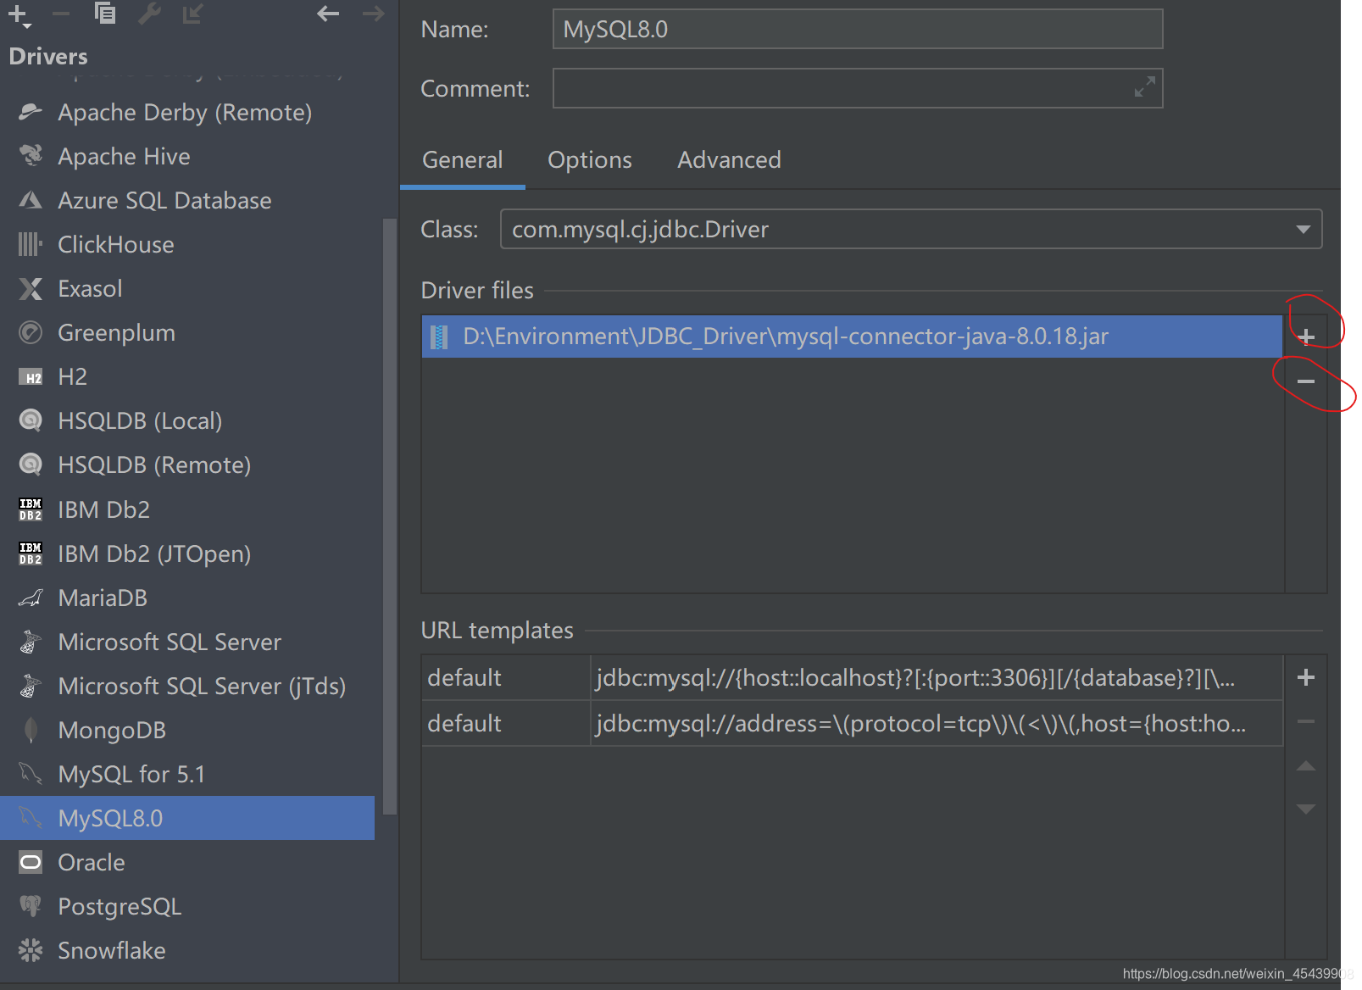Select the ClickHouse driver

point(187,244)
